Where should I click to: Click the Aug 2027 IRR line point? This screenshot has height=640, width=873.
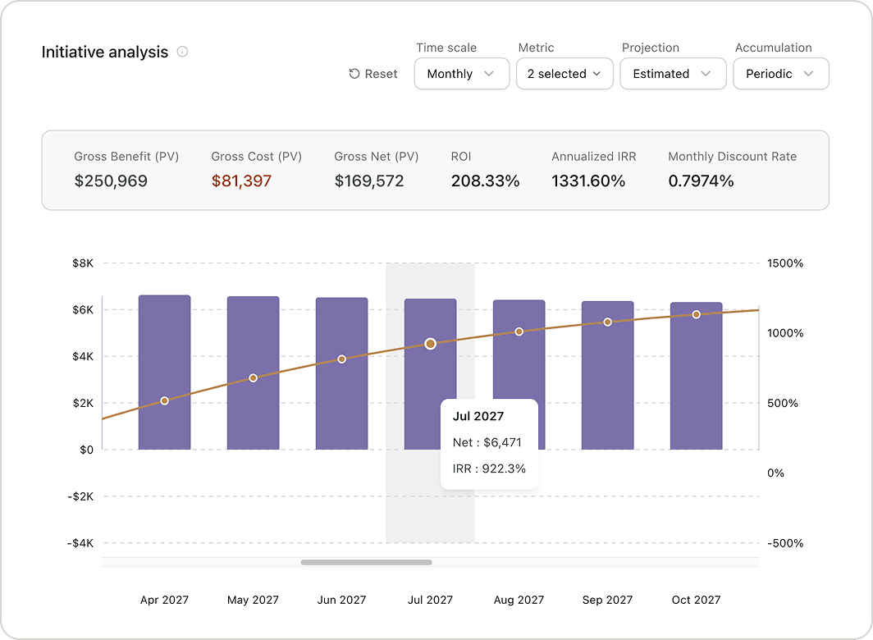click(x=519, y=332)
